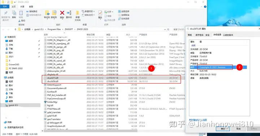Collapse the ribbon with the chevron

point(201,7)
